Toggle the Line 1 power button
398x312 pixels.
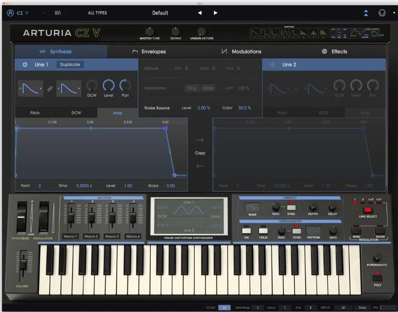[25, 65]
